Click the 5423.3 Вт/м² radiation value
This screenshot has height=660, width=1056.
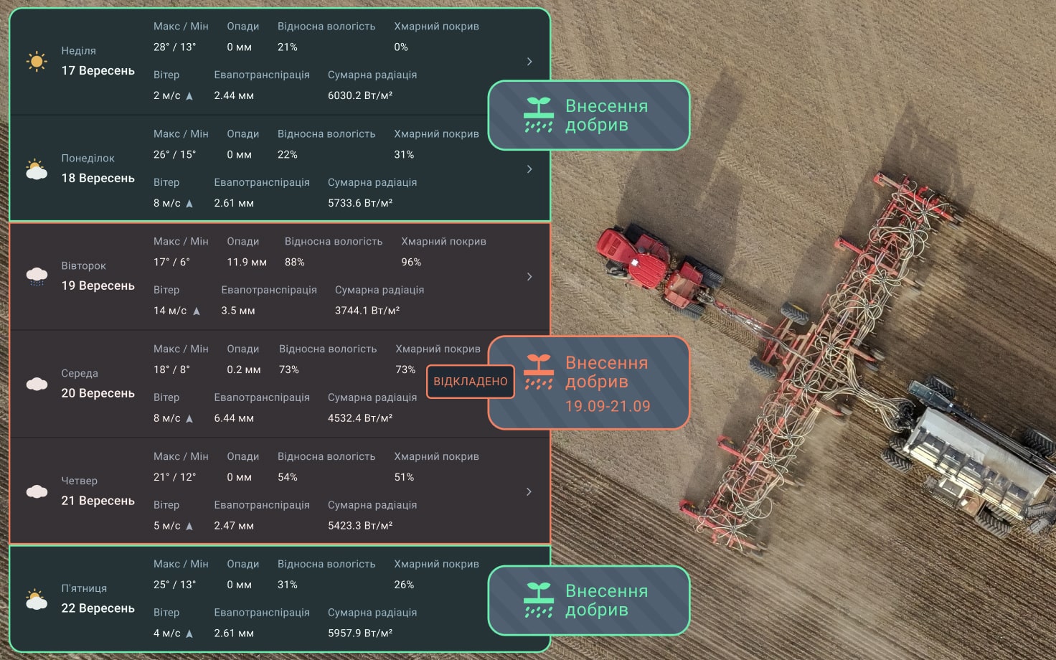coord(360,526)
